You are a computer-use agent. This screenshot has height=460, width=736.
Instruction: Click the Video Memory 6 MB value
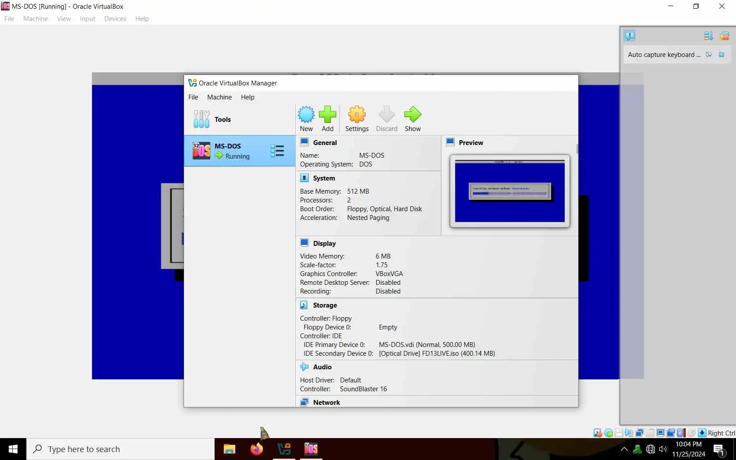click(x=383, y=256)
